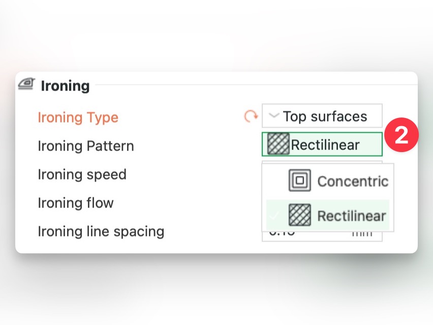Click hatched icon inside Ironing Pattern field
The width and height of the screenshot is (433, 325).
278,145
